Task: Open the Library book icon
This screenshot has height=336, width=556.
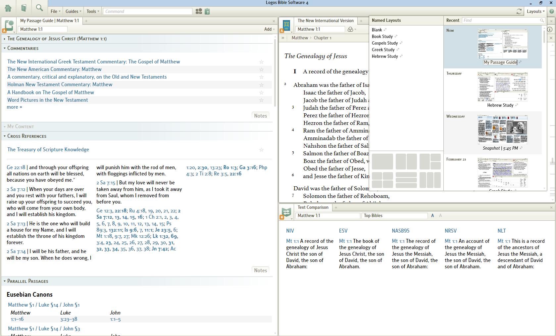Action: tap(24, 8)
